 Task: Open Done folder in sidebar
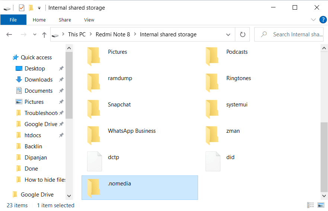point(31,168)
